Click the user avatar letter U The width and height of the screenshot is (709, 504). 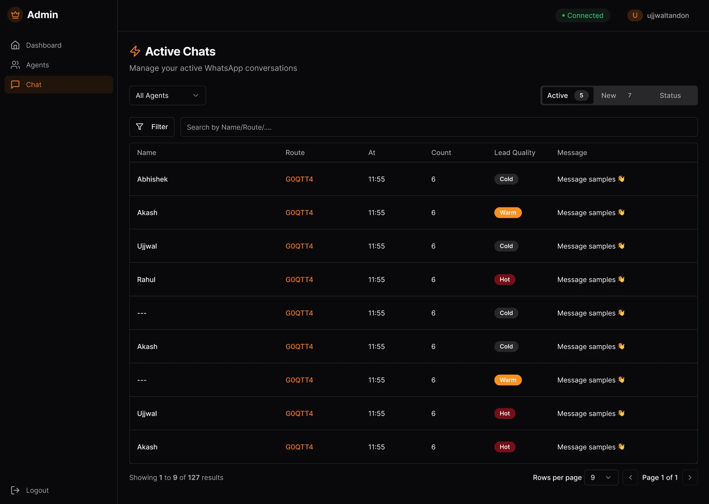click(635, 15)
